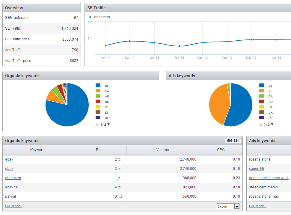Viewport: 291px width, 215px height.
Task: Open does rosetta stone work keyword
Action: (x=269, y=178)
